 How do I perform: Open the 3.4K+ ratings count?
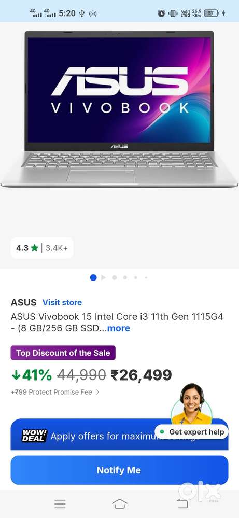pos(57,248)
